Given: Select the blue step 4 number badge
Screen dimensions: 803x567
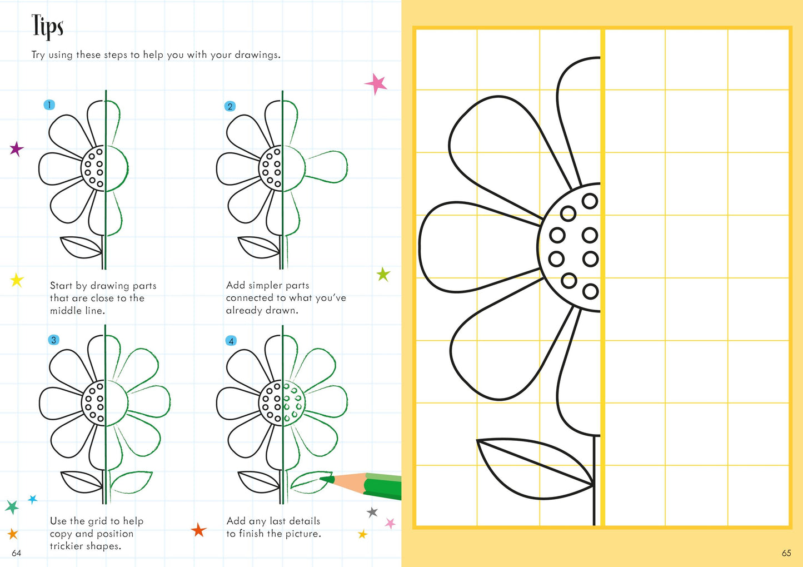Looking at the screenshot, I should point(231,340).
